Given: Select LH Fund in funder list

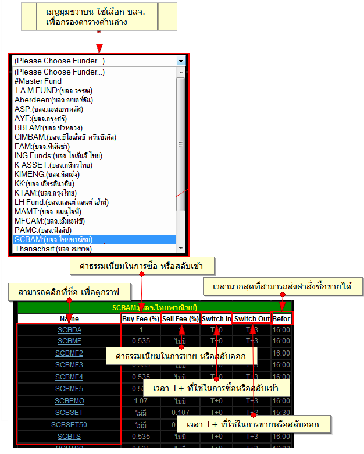Looking at the screenshot, I should [61, 202].
